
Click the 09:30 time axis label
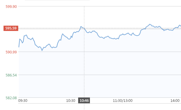23,101
